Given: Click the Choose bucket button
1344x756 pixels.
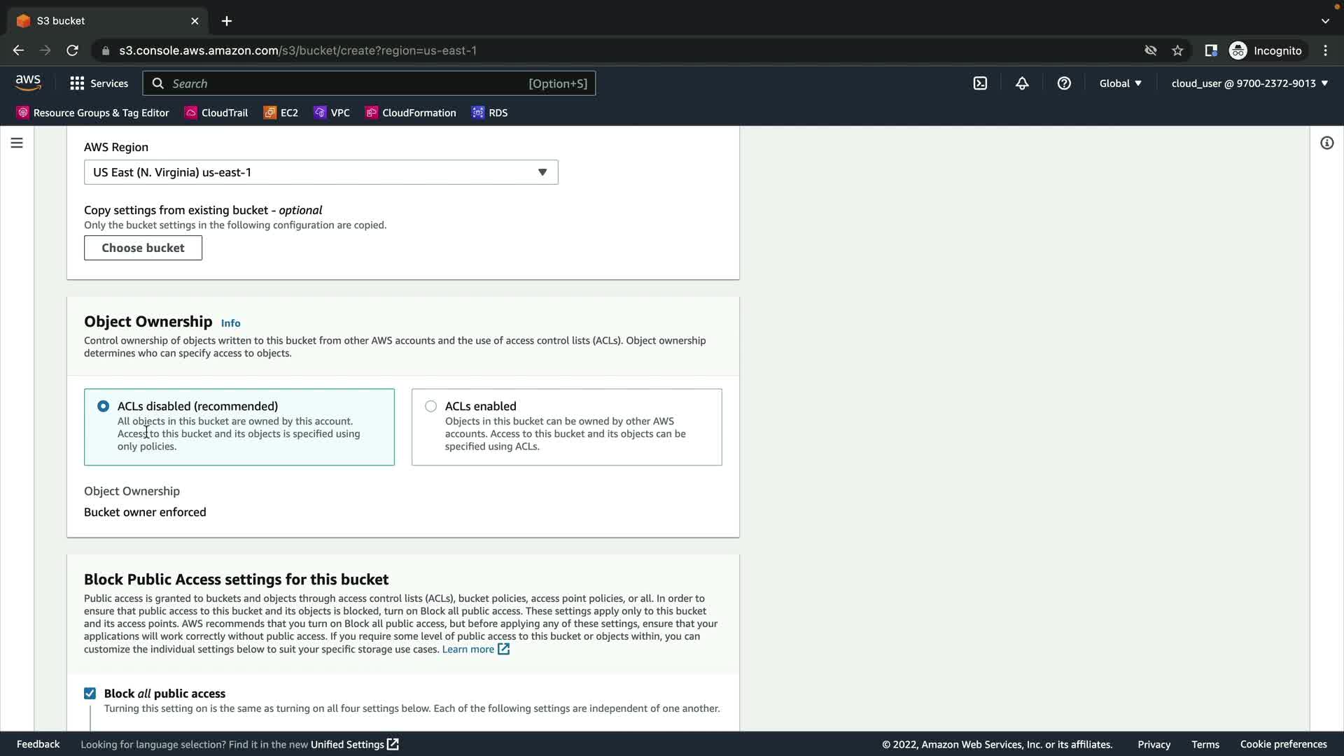Looking at the screenshot, I should (x=143, y=248).
